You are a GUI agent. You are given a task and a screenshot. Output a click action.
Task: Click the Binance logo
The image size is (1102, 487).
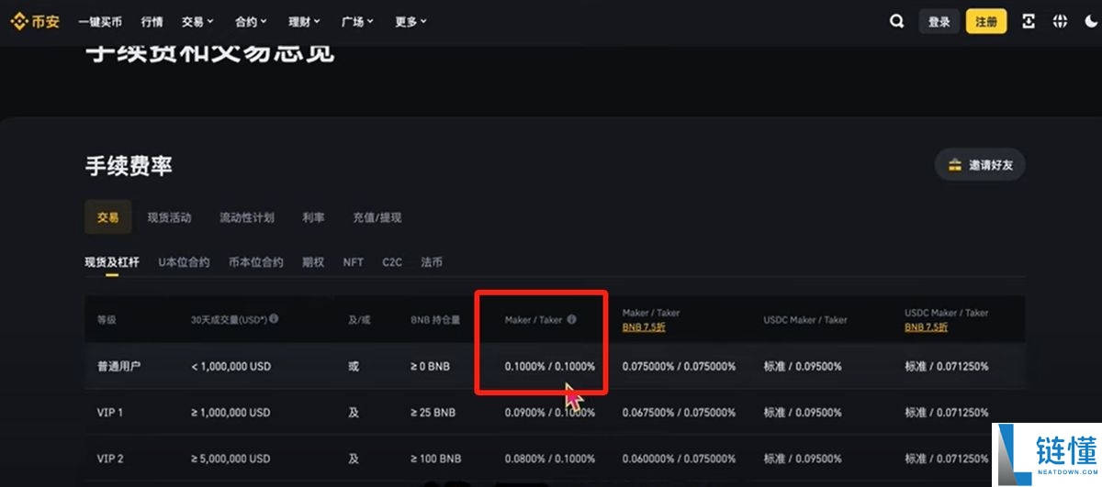tap(35, 21)
